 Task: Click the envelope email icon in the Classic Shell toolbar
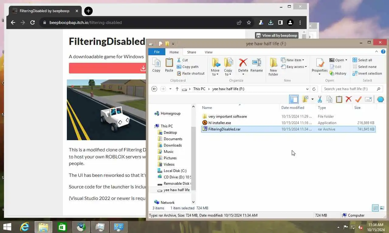[x=368, y=99]
